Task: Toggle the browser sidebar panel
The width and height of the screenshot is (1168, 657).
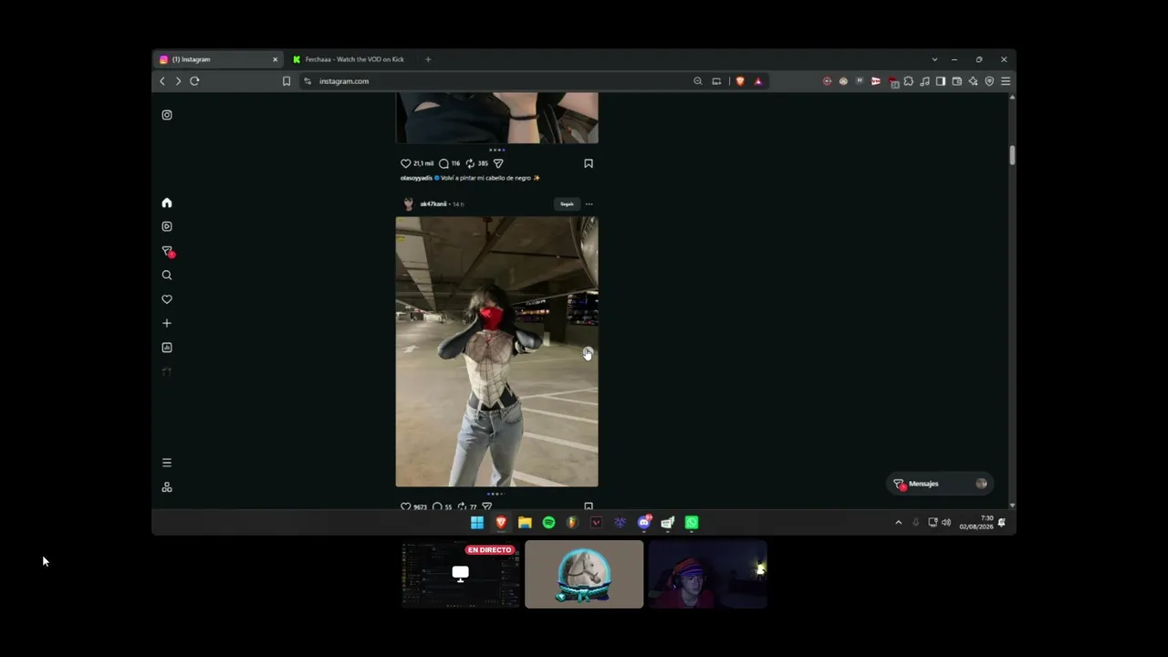Action: pos(940,81)
